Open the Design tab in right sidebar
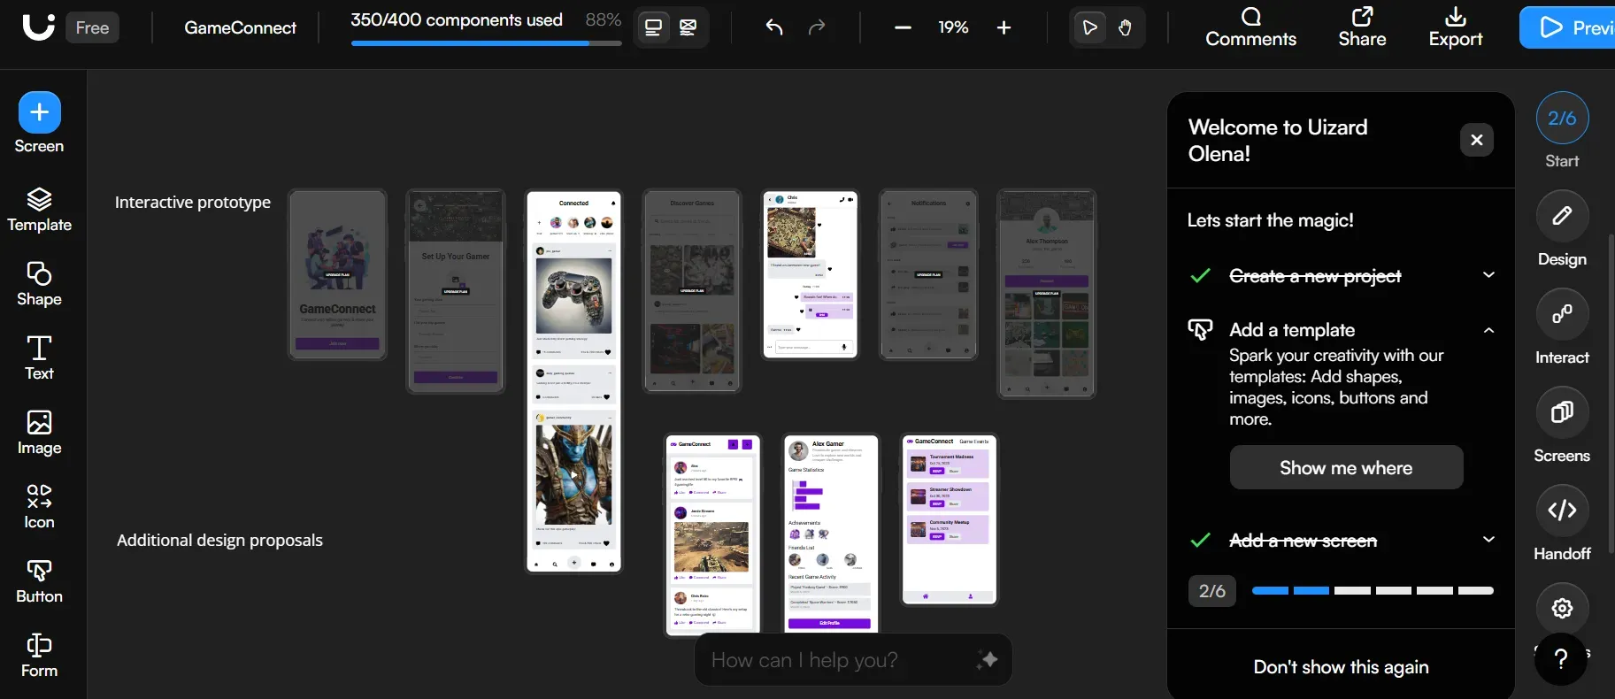This screenshot has width=1615, height=699. pyautogui.click(x=1562, y=216)
